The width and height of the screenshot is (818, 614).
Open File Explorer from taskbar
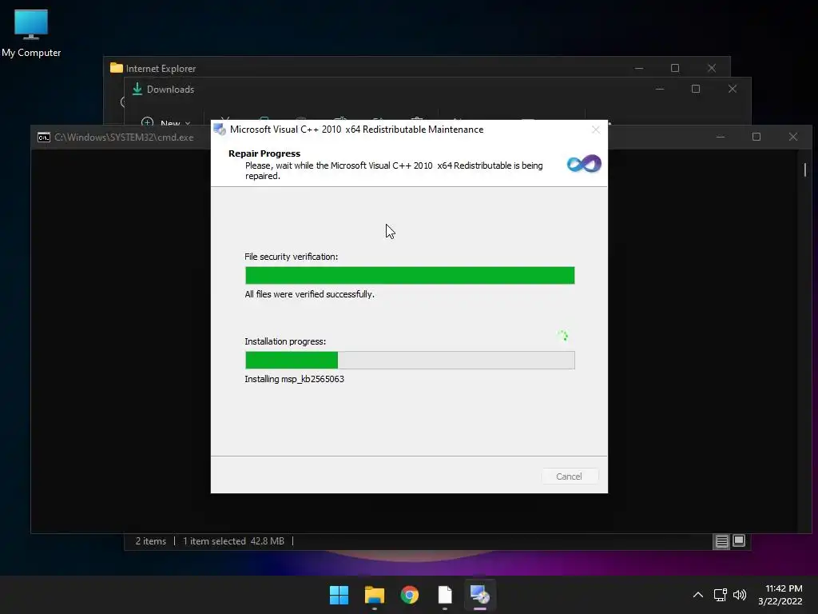[374, 595]
